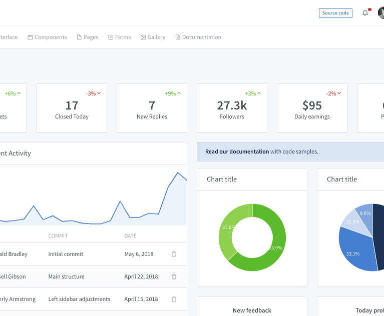Open the Components menu
This screenshot has height=316, width=384.
pyautogui.click(x=47, y=37)
